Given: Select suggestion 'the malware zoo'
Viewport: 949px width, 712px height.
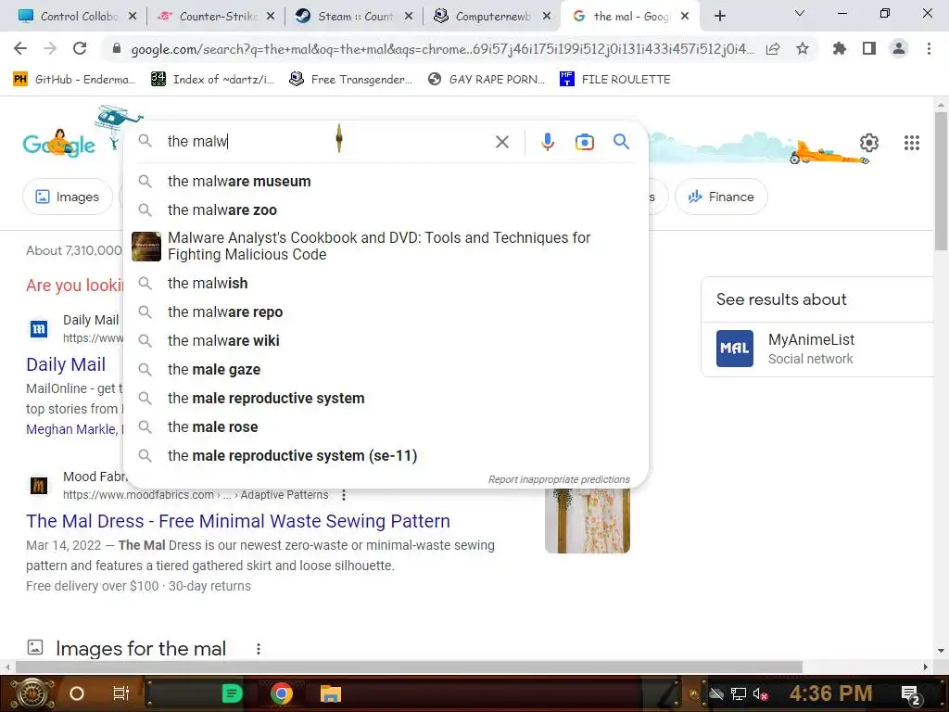Looking at the screenshot, I should tap(386, 210).
